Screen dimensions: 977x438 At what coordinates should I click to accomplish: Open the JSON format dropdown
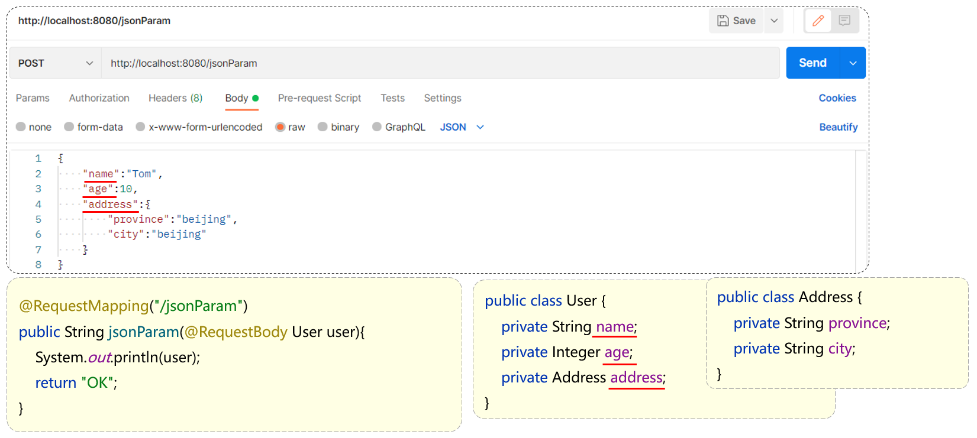pos(462,127)
